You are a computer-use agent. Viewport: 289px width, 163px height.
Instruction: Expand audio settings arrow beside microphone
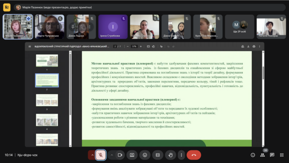click(92, 155)
